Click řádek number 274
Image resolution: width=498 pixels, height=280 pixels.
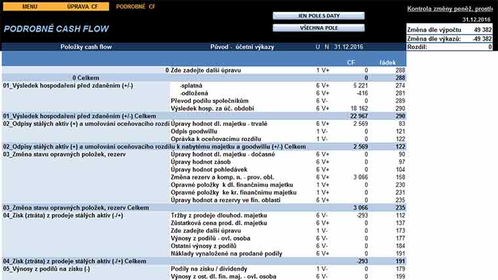click(x=400, y=85)
